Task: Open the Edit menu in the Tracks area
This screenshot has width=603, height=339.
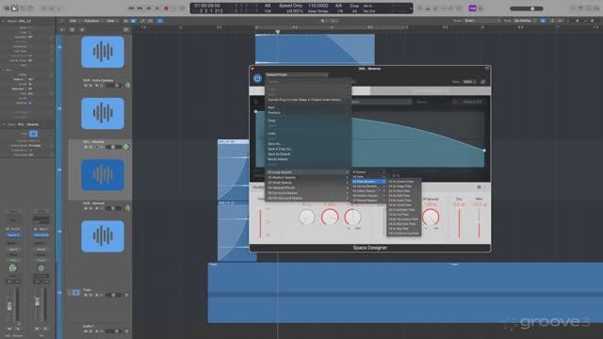Action: click(73, 21)
